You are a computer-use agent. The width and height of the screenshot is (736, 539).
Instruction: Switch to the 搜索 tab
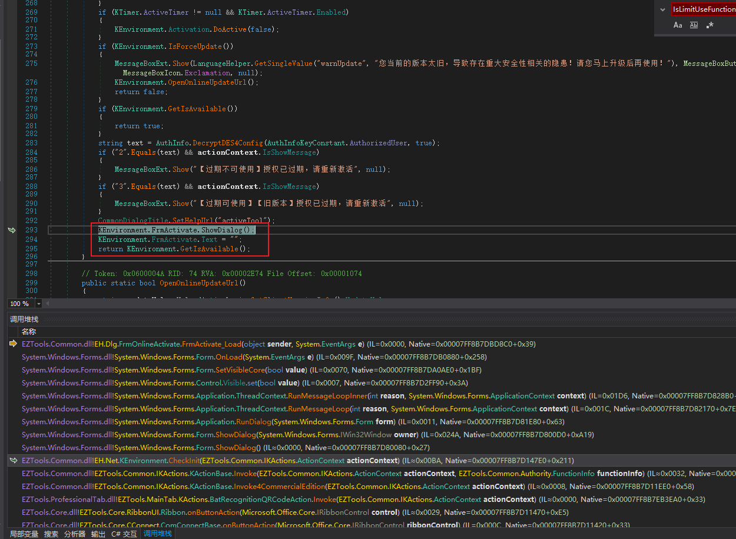pos(51,534)
